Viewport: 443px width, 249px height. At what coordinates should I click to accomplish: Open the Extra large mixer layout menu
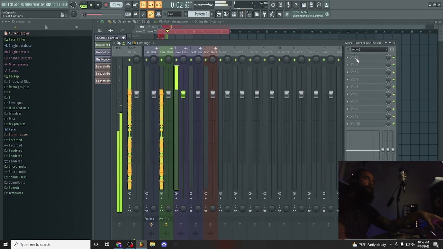coord(143,43)
